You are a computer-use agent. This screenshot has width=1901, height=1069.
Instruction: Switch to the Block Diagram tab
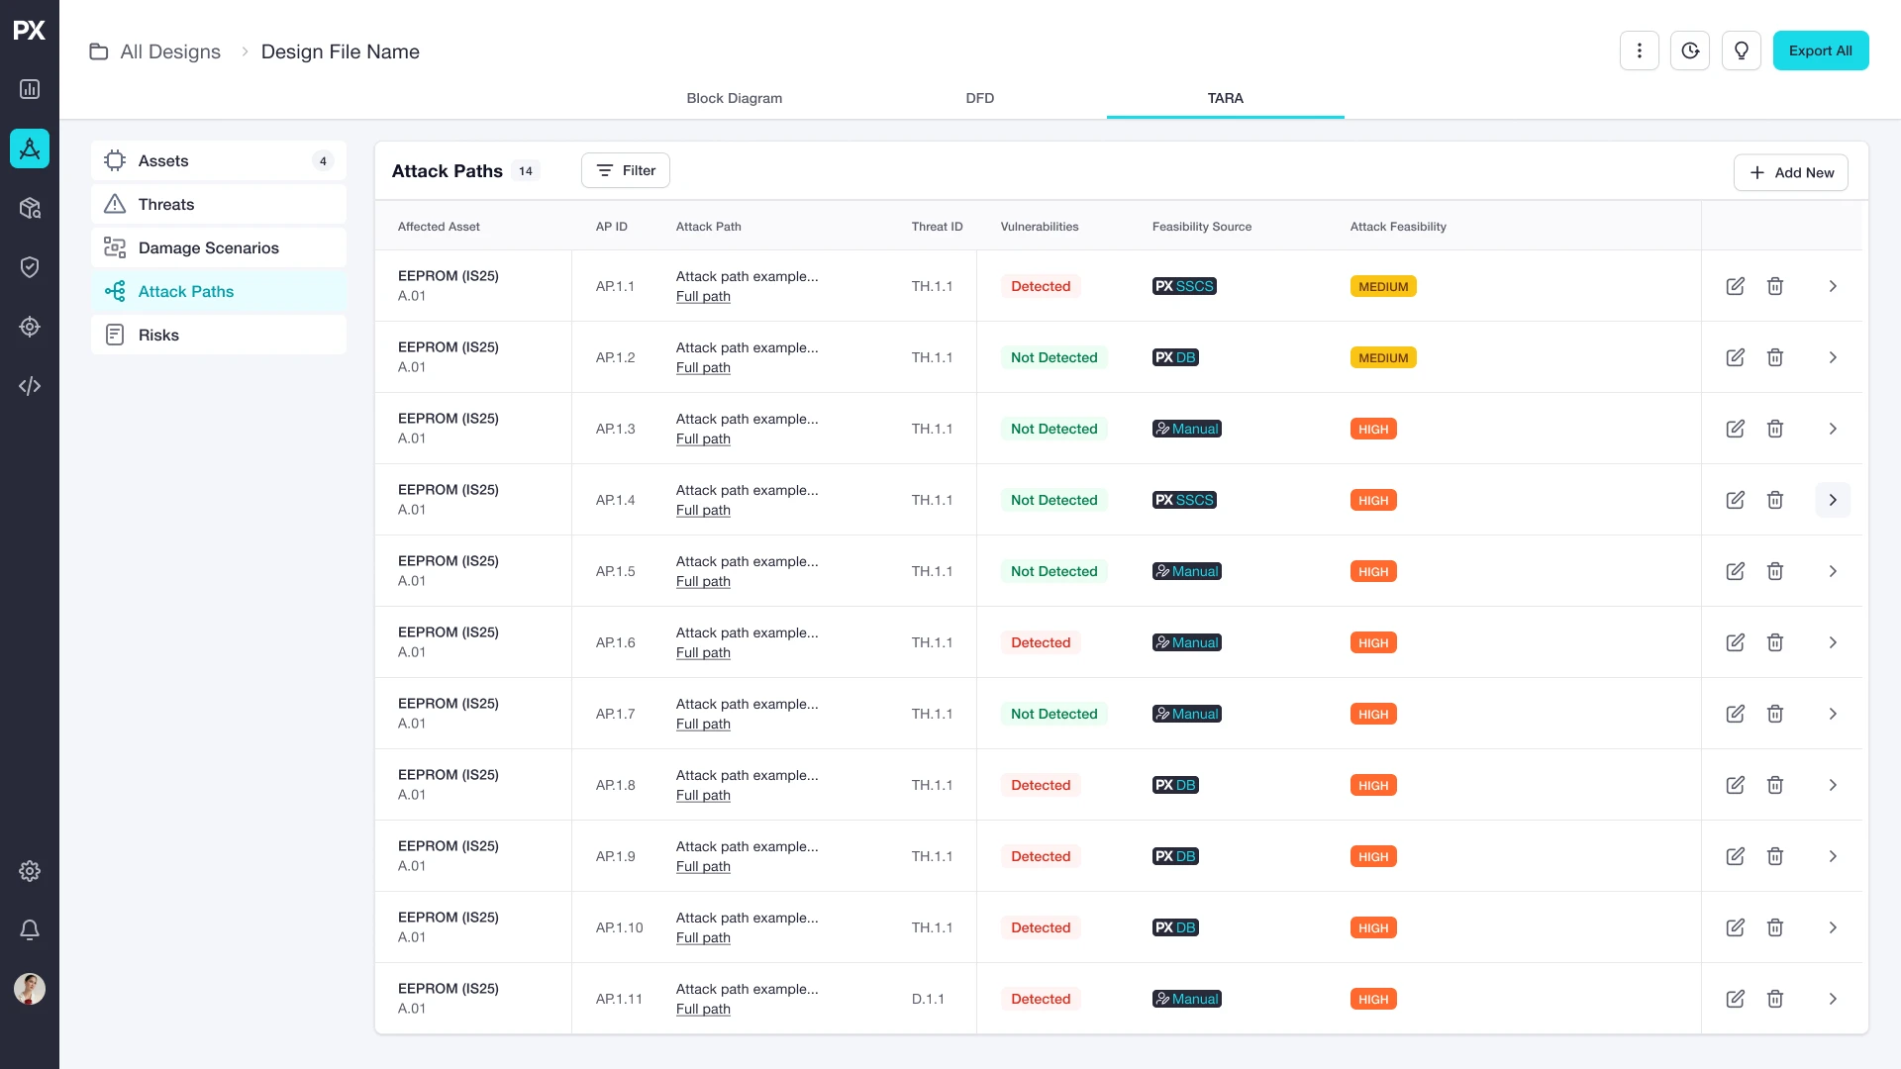tap(735, 98)
